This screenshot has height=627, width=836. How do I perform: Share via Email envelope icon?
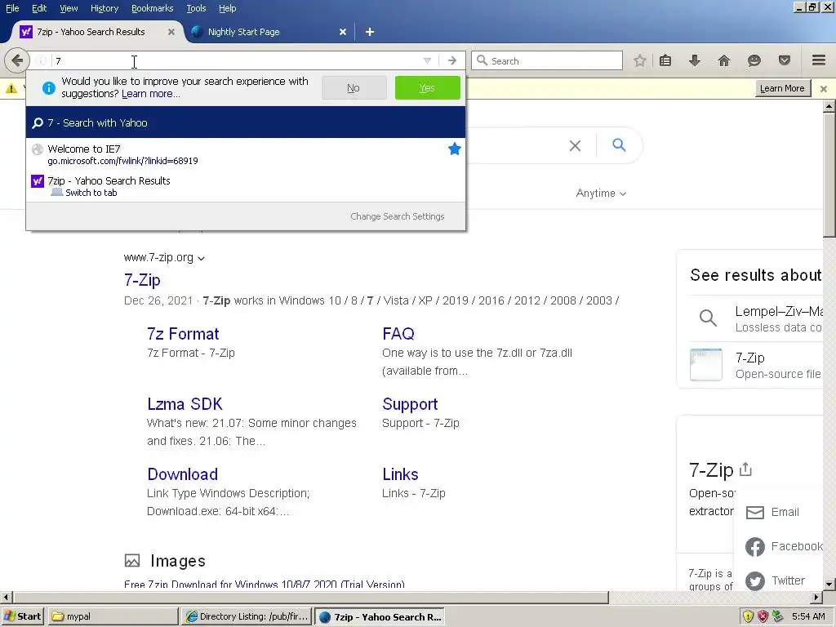click(755, 513)
